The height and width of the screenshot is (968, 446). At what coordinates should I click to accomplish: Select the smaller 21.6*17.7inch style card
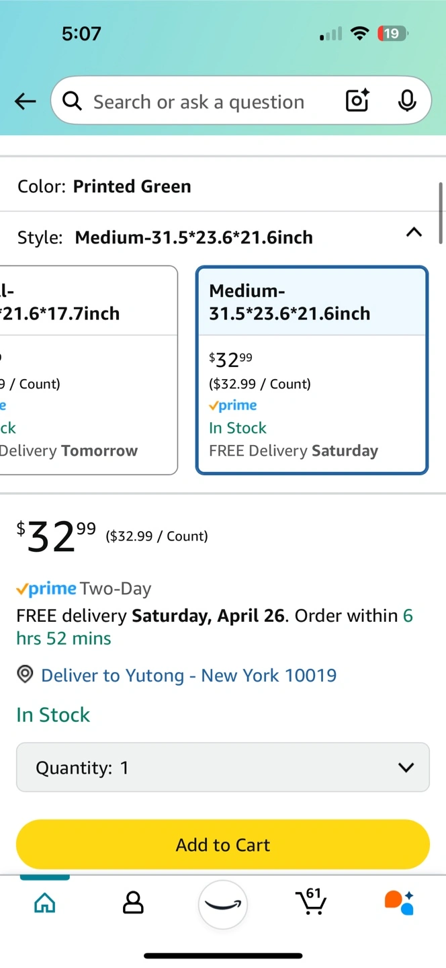coord(87,370)
